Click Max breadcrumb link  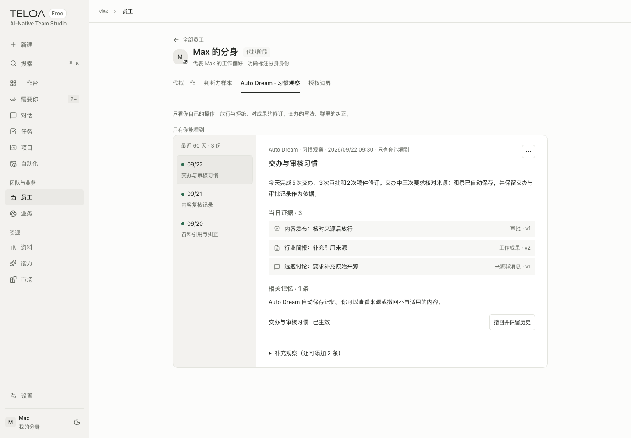[103, 11]
